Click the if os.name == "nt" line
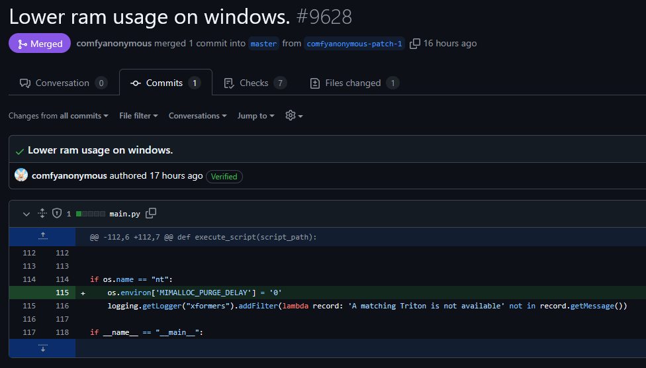Screen dimensions: 646x368 tap(131, 279)
